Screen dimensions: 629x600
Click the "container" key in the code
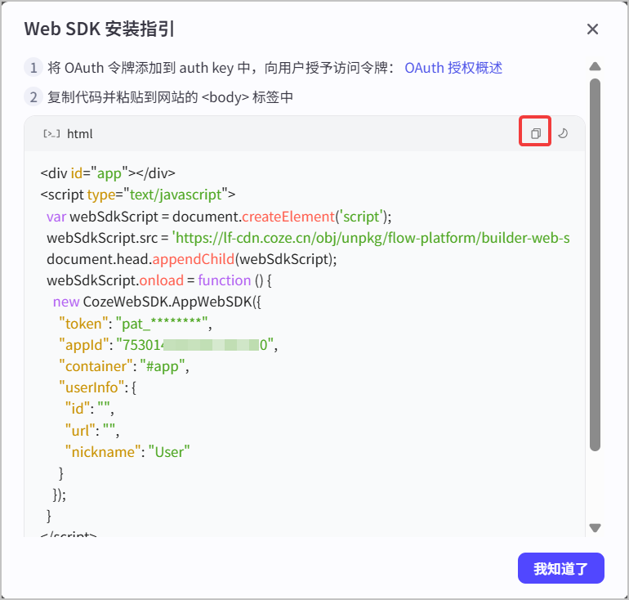point(96,366)
